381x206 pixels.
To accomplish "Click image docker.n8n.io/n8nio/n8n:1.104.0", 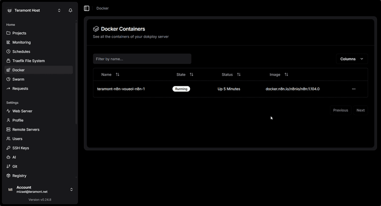I will pyautogui.click(x=293, y=89).
